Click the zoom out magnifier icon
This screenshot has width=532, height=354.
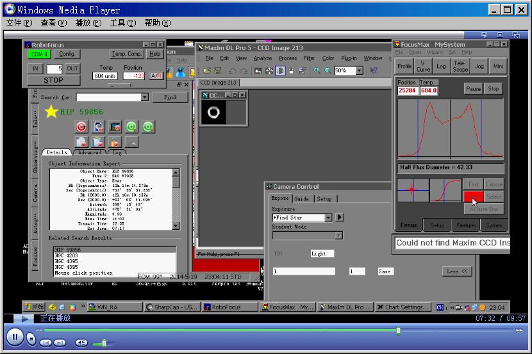point(328,70)
